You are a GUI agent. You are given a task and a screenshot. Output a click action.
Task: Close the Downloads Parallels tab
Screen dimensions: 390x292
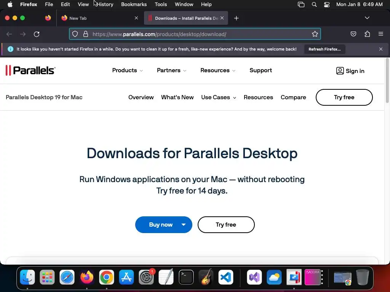pos(222,18)
